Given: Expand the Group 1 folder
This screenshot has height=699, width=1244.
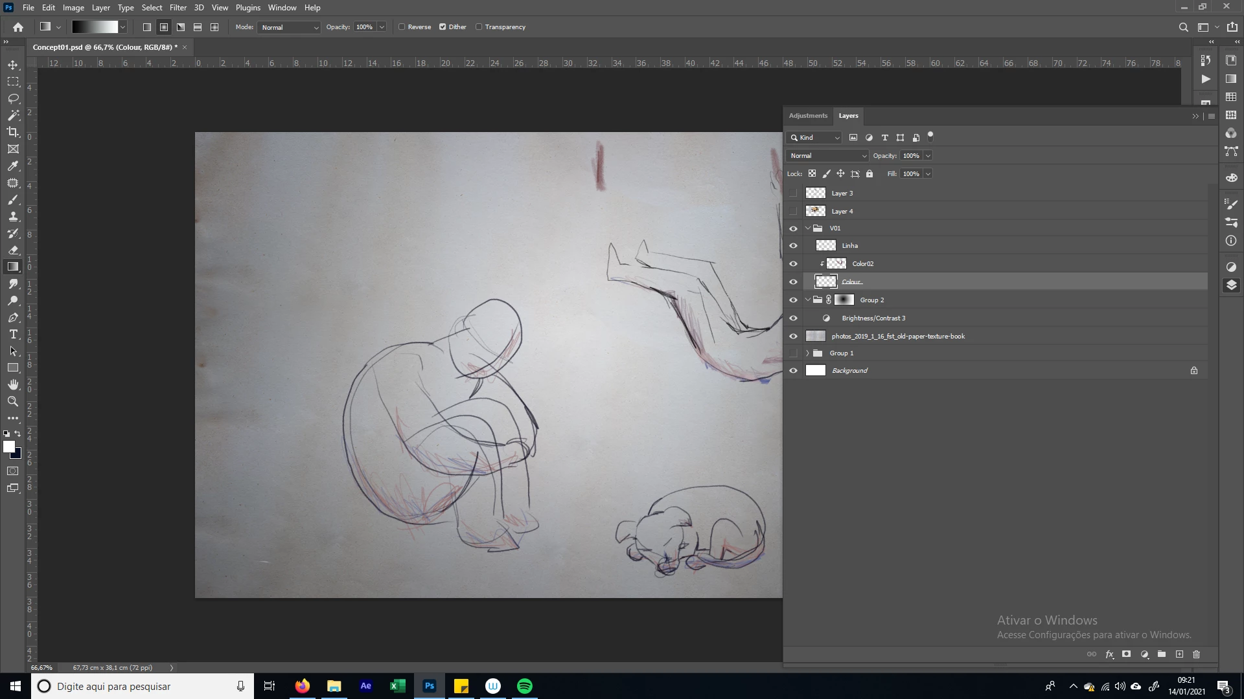Looking at the screenshot, I should (807, 353).
